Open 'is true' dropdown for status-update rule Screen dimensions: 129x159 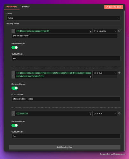(105, 73)
